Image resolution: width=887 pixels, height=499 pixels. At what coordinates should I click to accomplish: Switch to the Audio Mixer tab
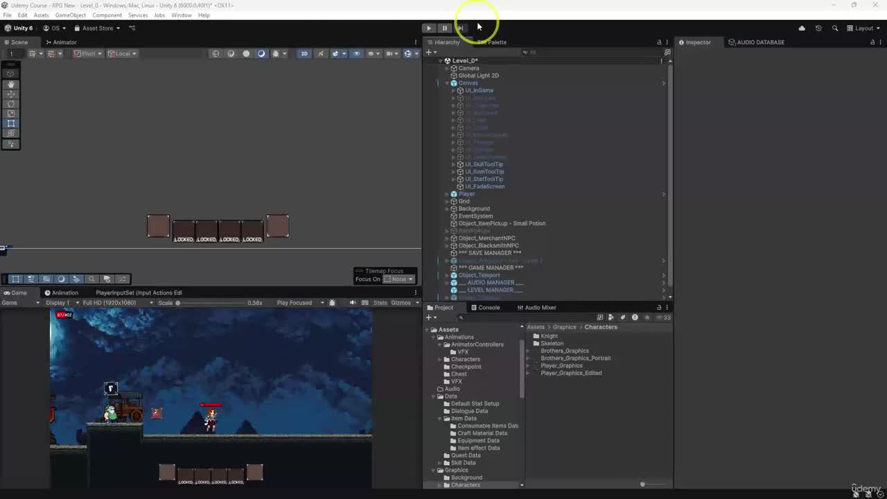click(536, 308)
